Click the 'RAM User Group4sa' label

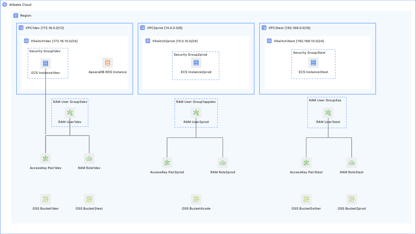(325, 100)
